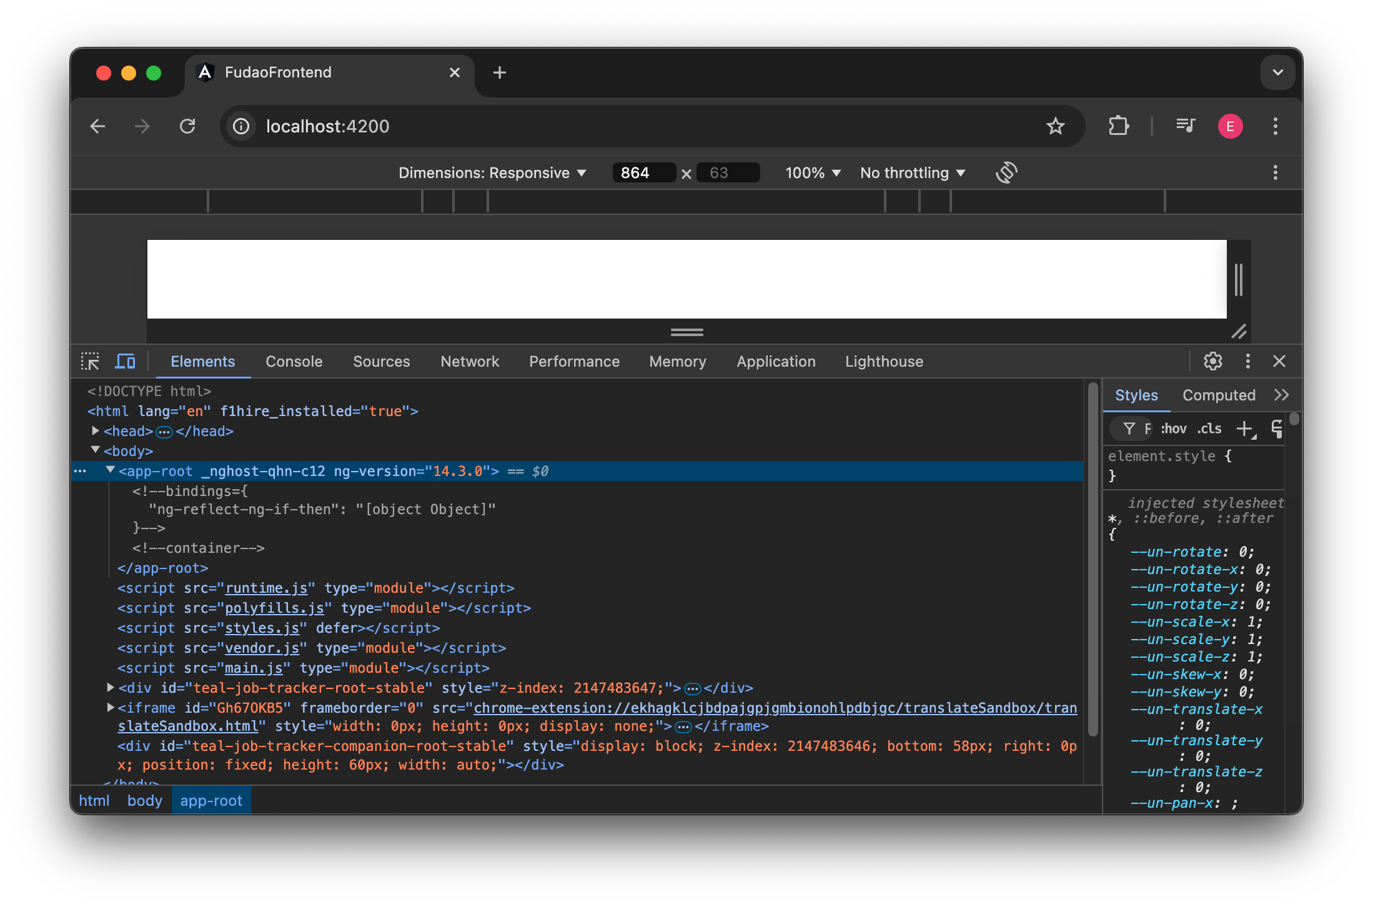Select the inspect element picker tool
1373x907 pixels.
pyautogui.click(x=91, y=361)
